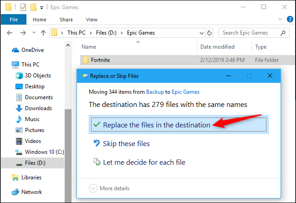Click the properties checkmark icon in title bar
Screen dimensions: 296x203
[23, 7]
